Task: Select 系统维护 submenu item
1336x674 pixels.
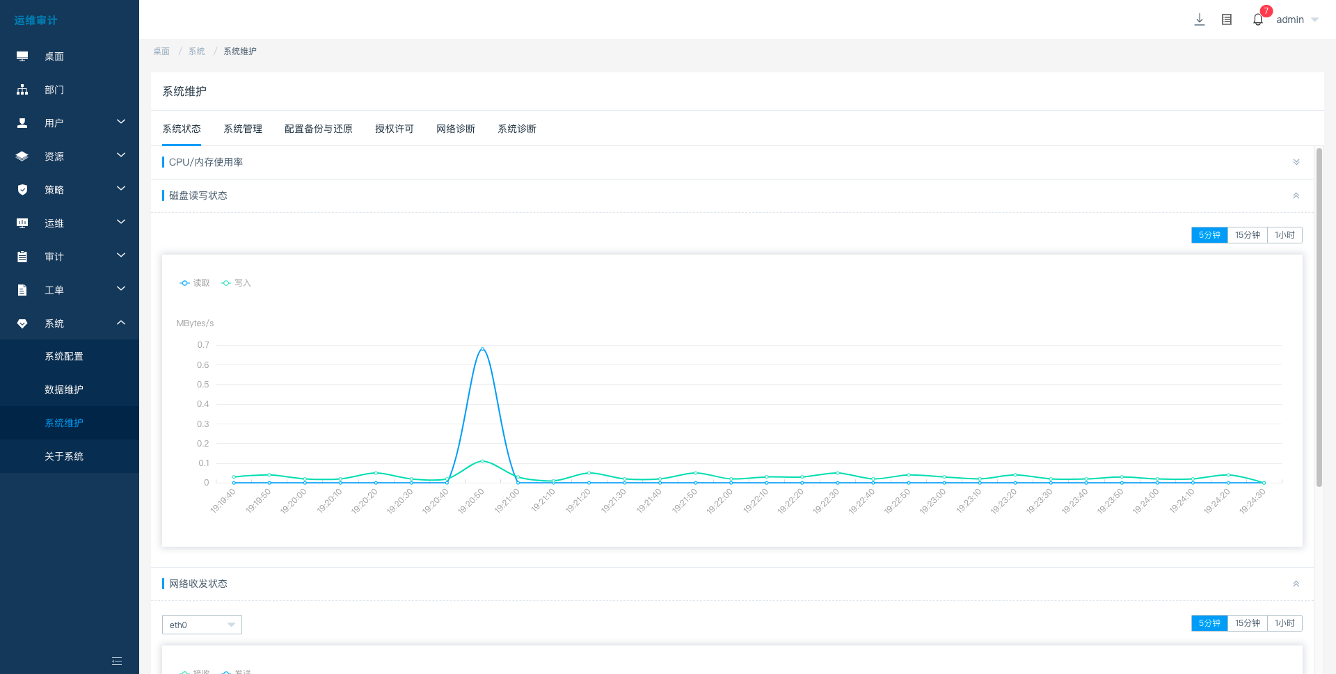Action: [70, 423]
